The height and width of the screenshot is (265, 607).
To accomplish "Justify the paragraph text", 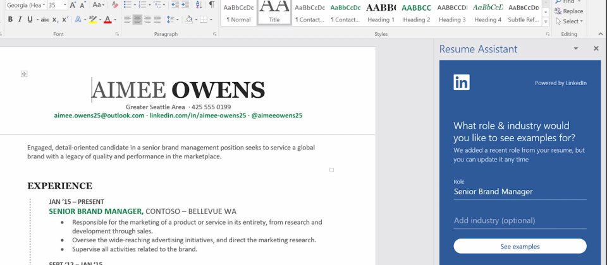I will tap(157, 20).
